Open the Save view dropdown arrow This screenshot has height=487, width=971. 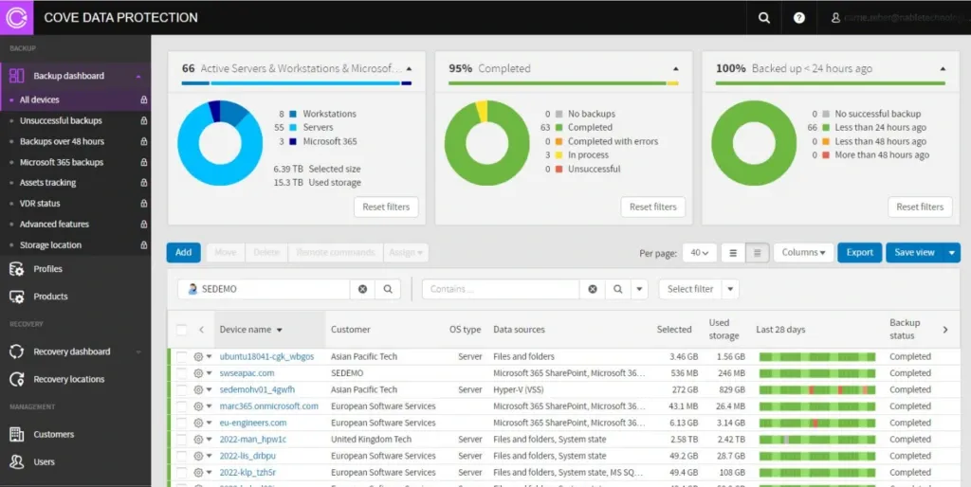click(952, 252)
